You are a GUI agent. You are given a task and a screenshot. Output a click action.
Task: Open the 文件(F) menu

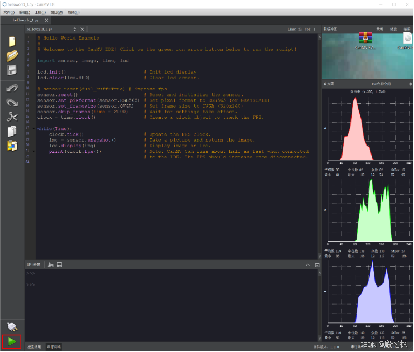(9, 12)
